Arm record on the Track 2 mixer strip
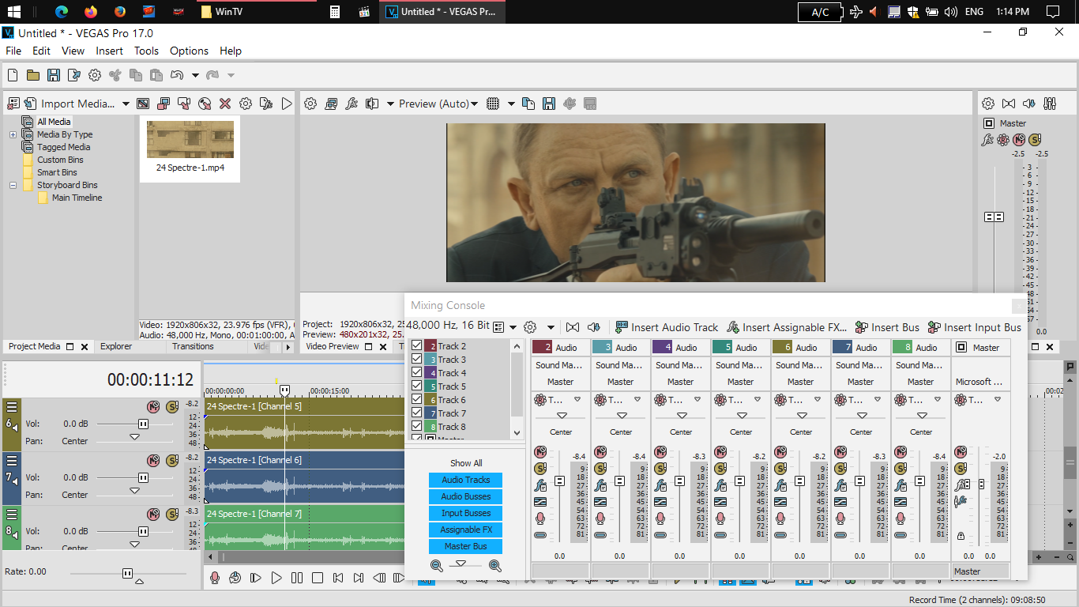 540,518
